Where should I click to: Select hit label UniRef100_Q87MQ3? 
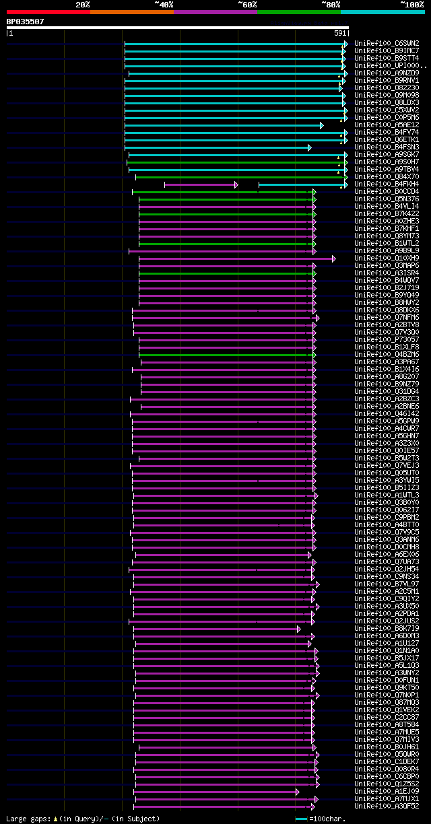point(387,702)
